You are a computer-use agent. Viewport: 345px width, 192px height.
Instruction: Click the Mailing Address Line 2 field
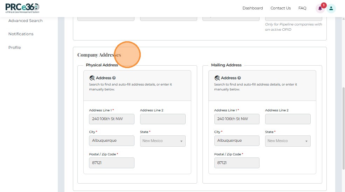point(288,119)
